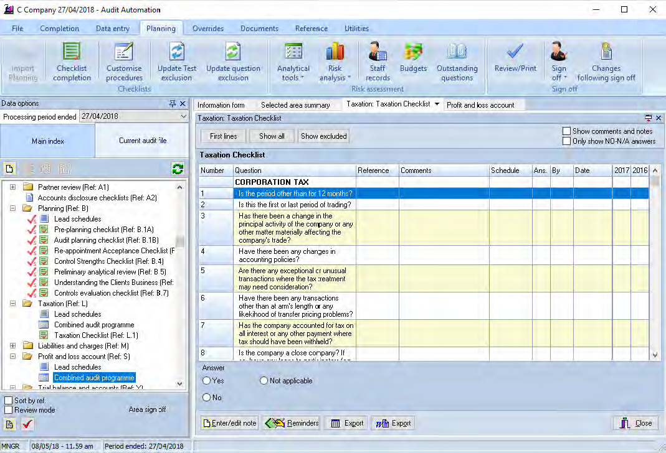Open Selected area summary tab
This screenshot has width=666, height=453.
pyautogui.click(x=295, y=105)
